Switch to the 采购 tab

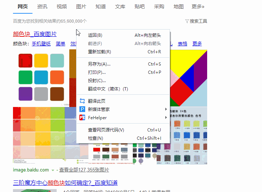coord(159,7)
